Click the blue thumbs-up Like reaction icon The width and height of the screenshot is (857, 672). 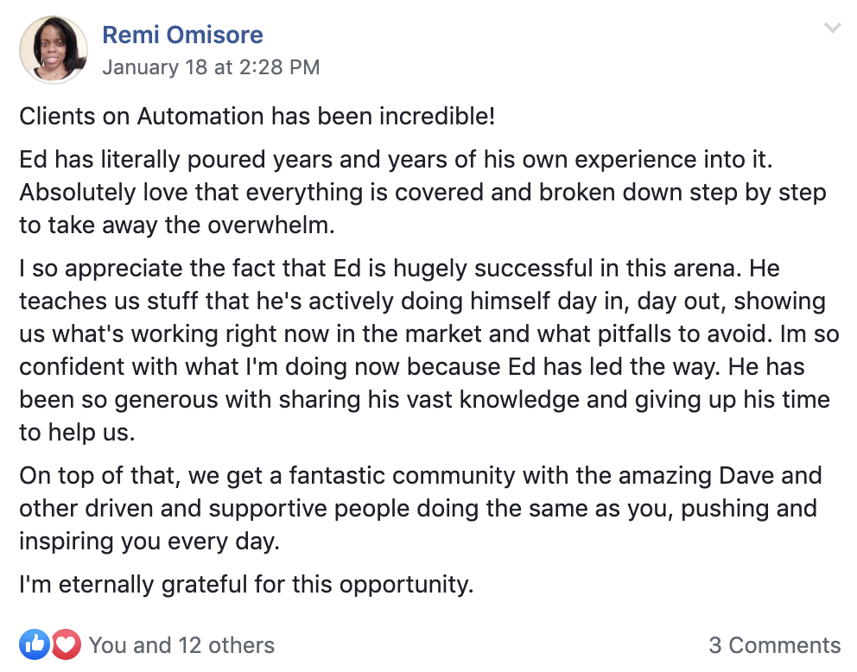[35, 643]
